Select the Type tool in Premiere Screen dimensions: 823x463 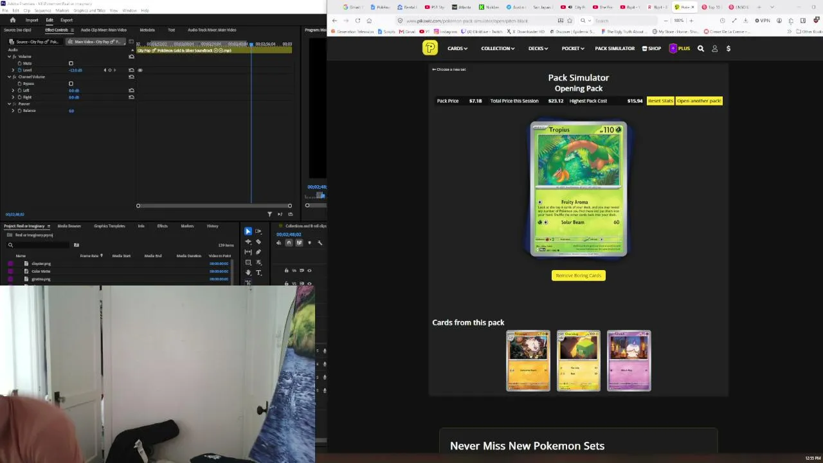258,273
